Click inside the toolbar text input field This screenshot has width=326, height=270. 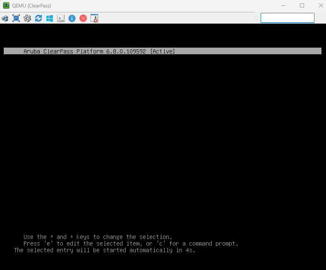(288, 18)
